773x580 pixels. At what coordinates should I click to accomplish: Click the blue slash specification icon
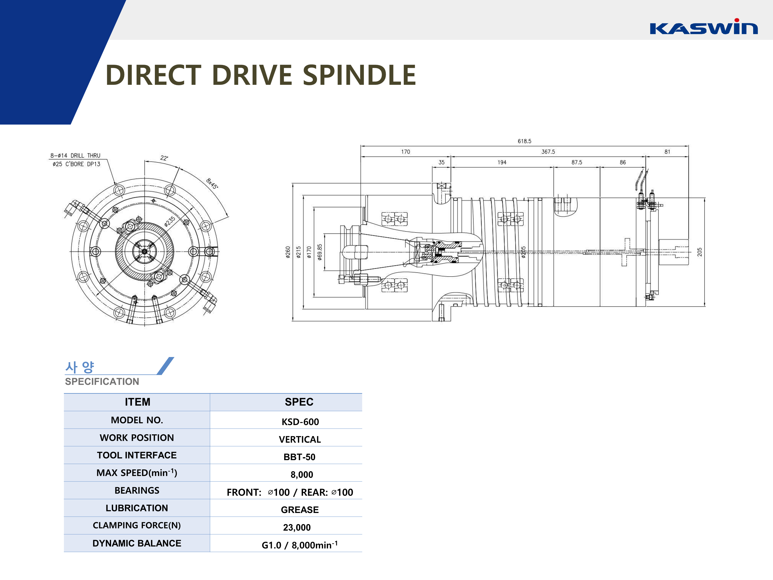[x=166, y=366]
